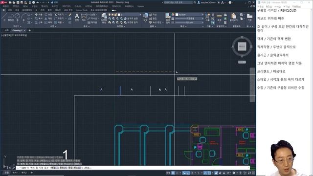This screenshot has width=313, height=176.
Task: Open the Express Tools ribbon tab
Action: 82,10
